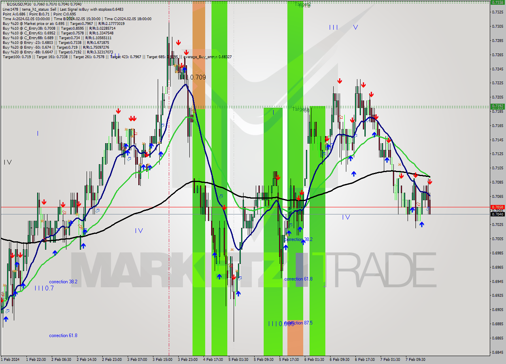
Task: Click the 0.7205 price axis label
Action: pos(498,97)
